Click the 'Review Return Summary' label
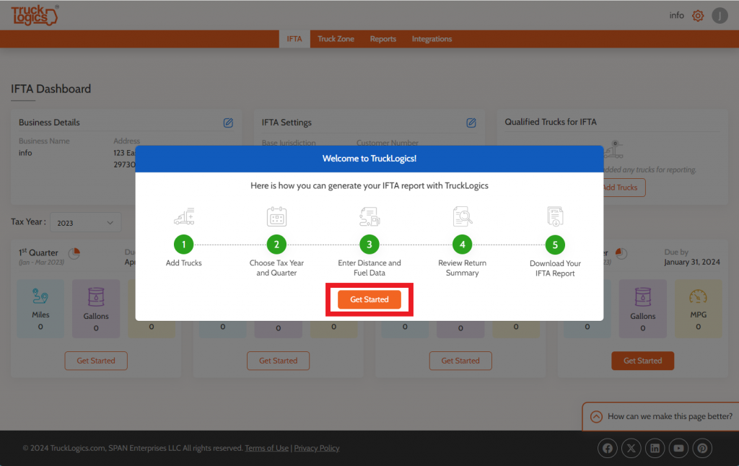Viewport: 739px width, 466px height. (x=463, y=268)
